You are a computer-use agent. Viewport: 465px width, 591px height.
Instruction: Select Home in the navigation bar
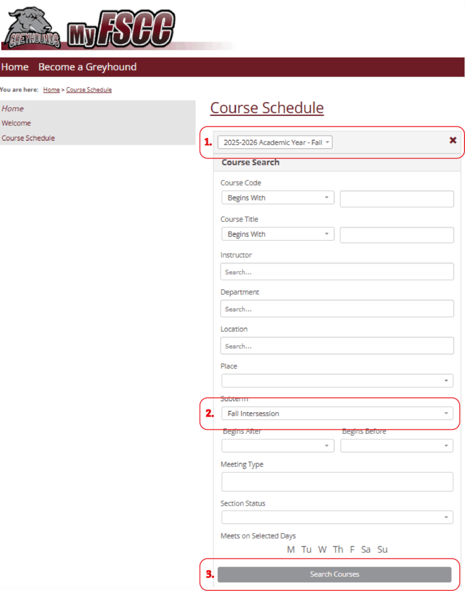coord(15,67)
